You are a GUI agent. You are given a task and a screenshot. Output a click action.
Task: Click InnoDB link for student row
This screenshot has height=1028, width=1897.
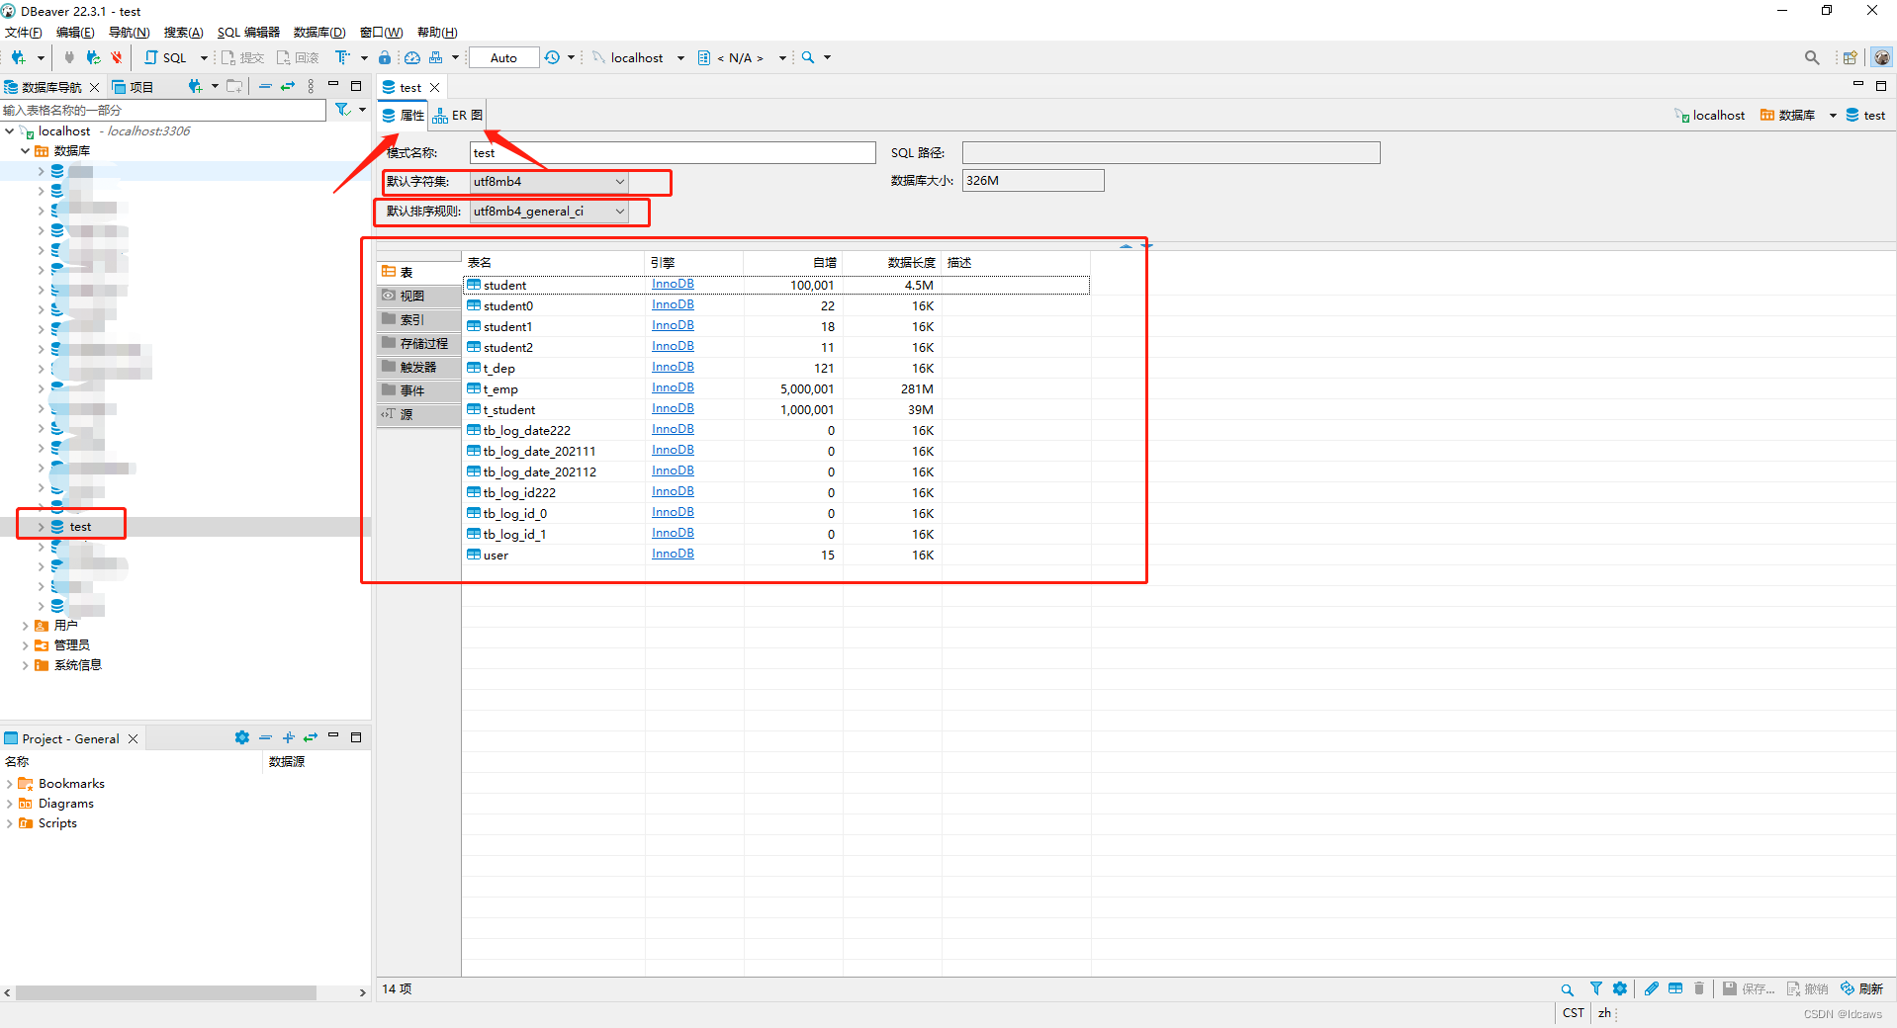pyautogui.click(x=673, y=284)
